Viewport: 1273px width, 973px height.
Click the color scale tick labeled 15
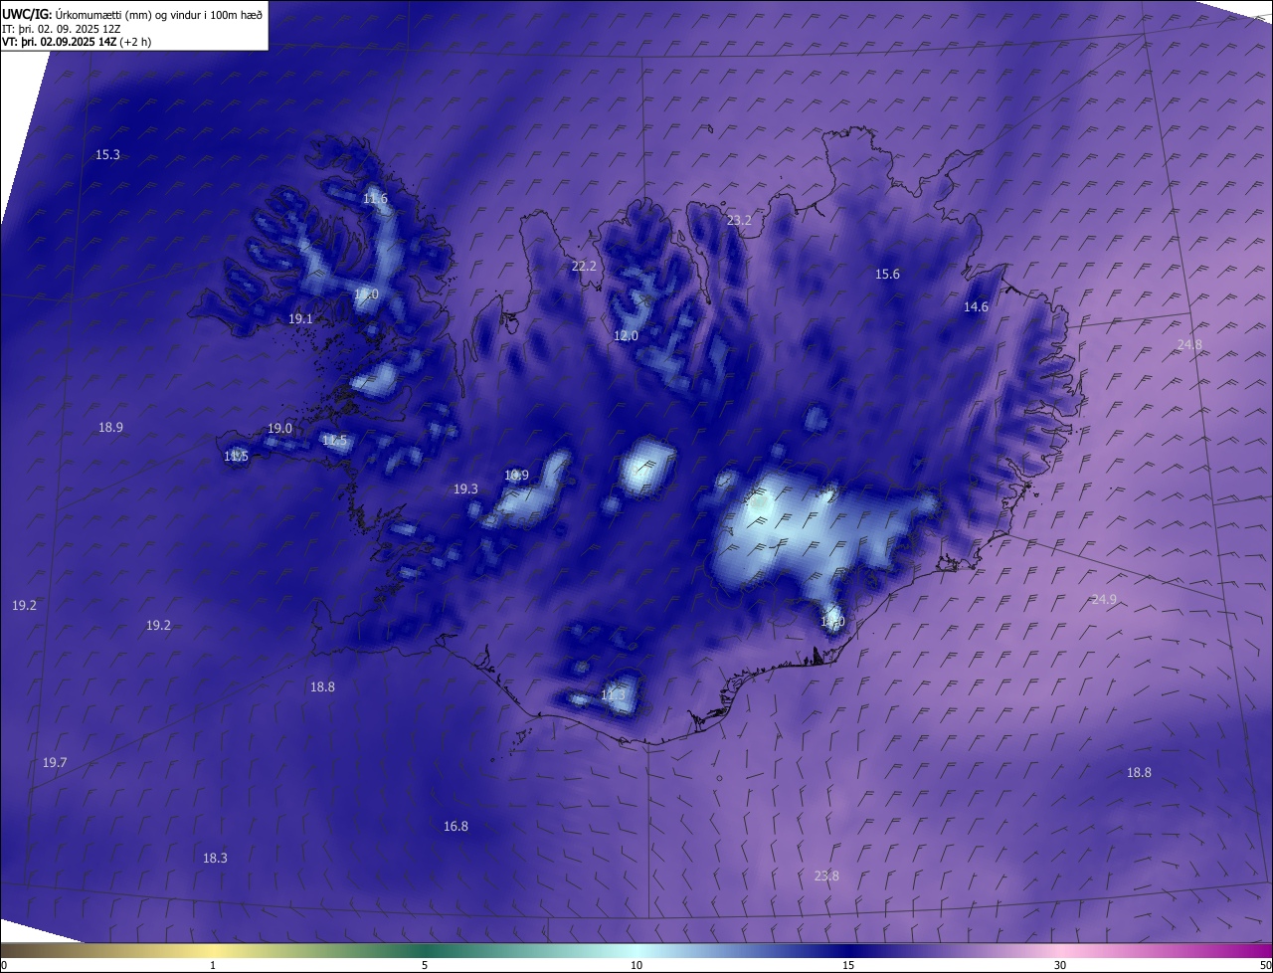coord(848,965)
